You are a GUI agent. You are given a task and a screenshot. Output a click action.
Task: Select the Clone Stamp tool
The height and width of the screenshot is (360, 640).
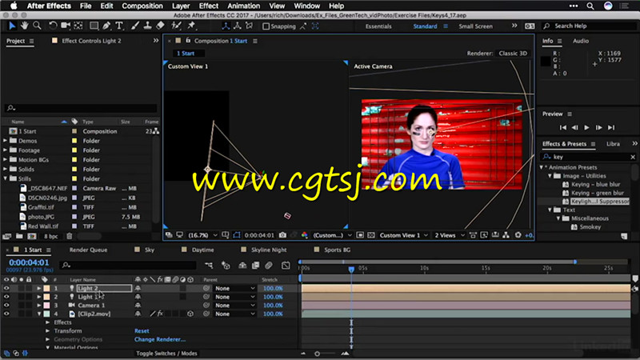click(x=148, y=26)
